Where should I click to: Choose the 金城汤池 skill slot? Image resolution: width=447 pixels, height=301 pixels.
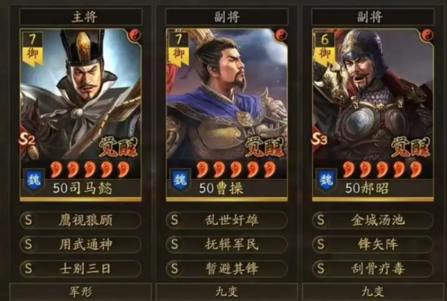tap(373, 220)
